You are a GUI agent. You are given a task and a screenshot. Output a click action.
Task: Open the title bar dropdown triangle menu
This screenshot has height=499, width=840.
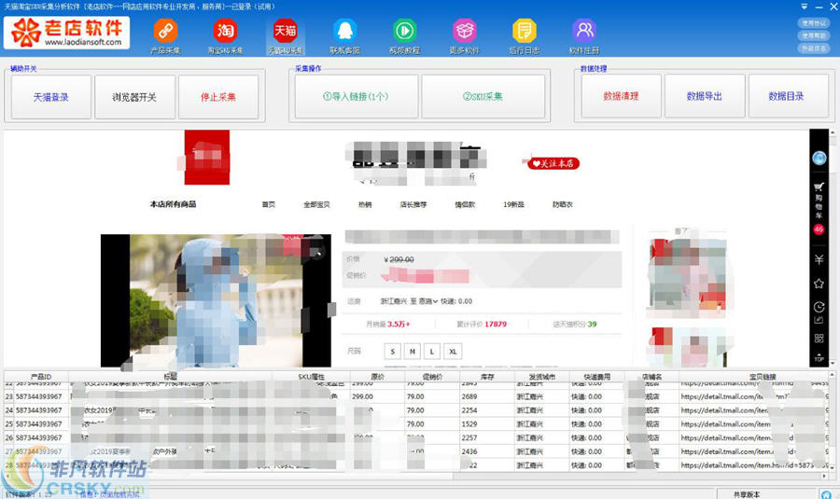coord(805,7)
